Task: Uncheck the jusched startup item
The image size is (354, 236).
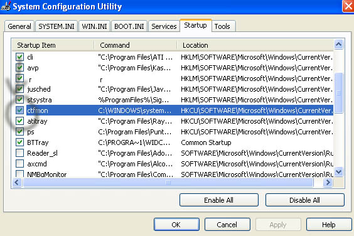Action: click(19, 88)
